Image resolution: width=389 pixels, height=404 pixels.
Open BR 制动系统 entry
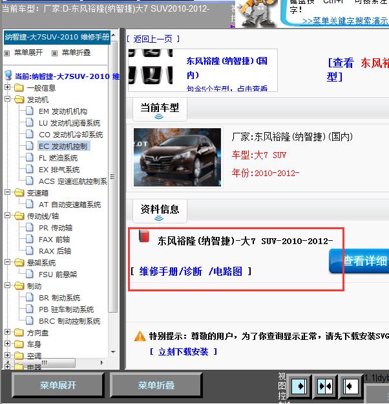[59, 298]
